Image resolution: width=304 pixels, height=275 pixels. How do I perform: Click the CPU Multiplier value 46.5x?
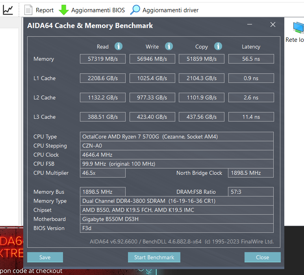click(x=103, y=173)
